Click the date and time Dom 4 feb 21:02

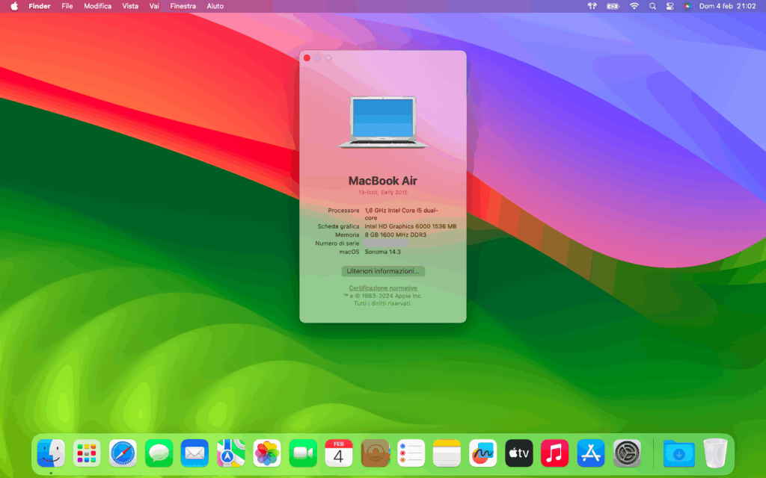point(727,6)
